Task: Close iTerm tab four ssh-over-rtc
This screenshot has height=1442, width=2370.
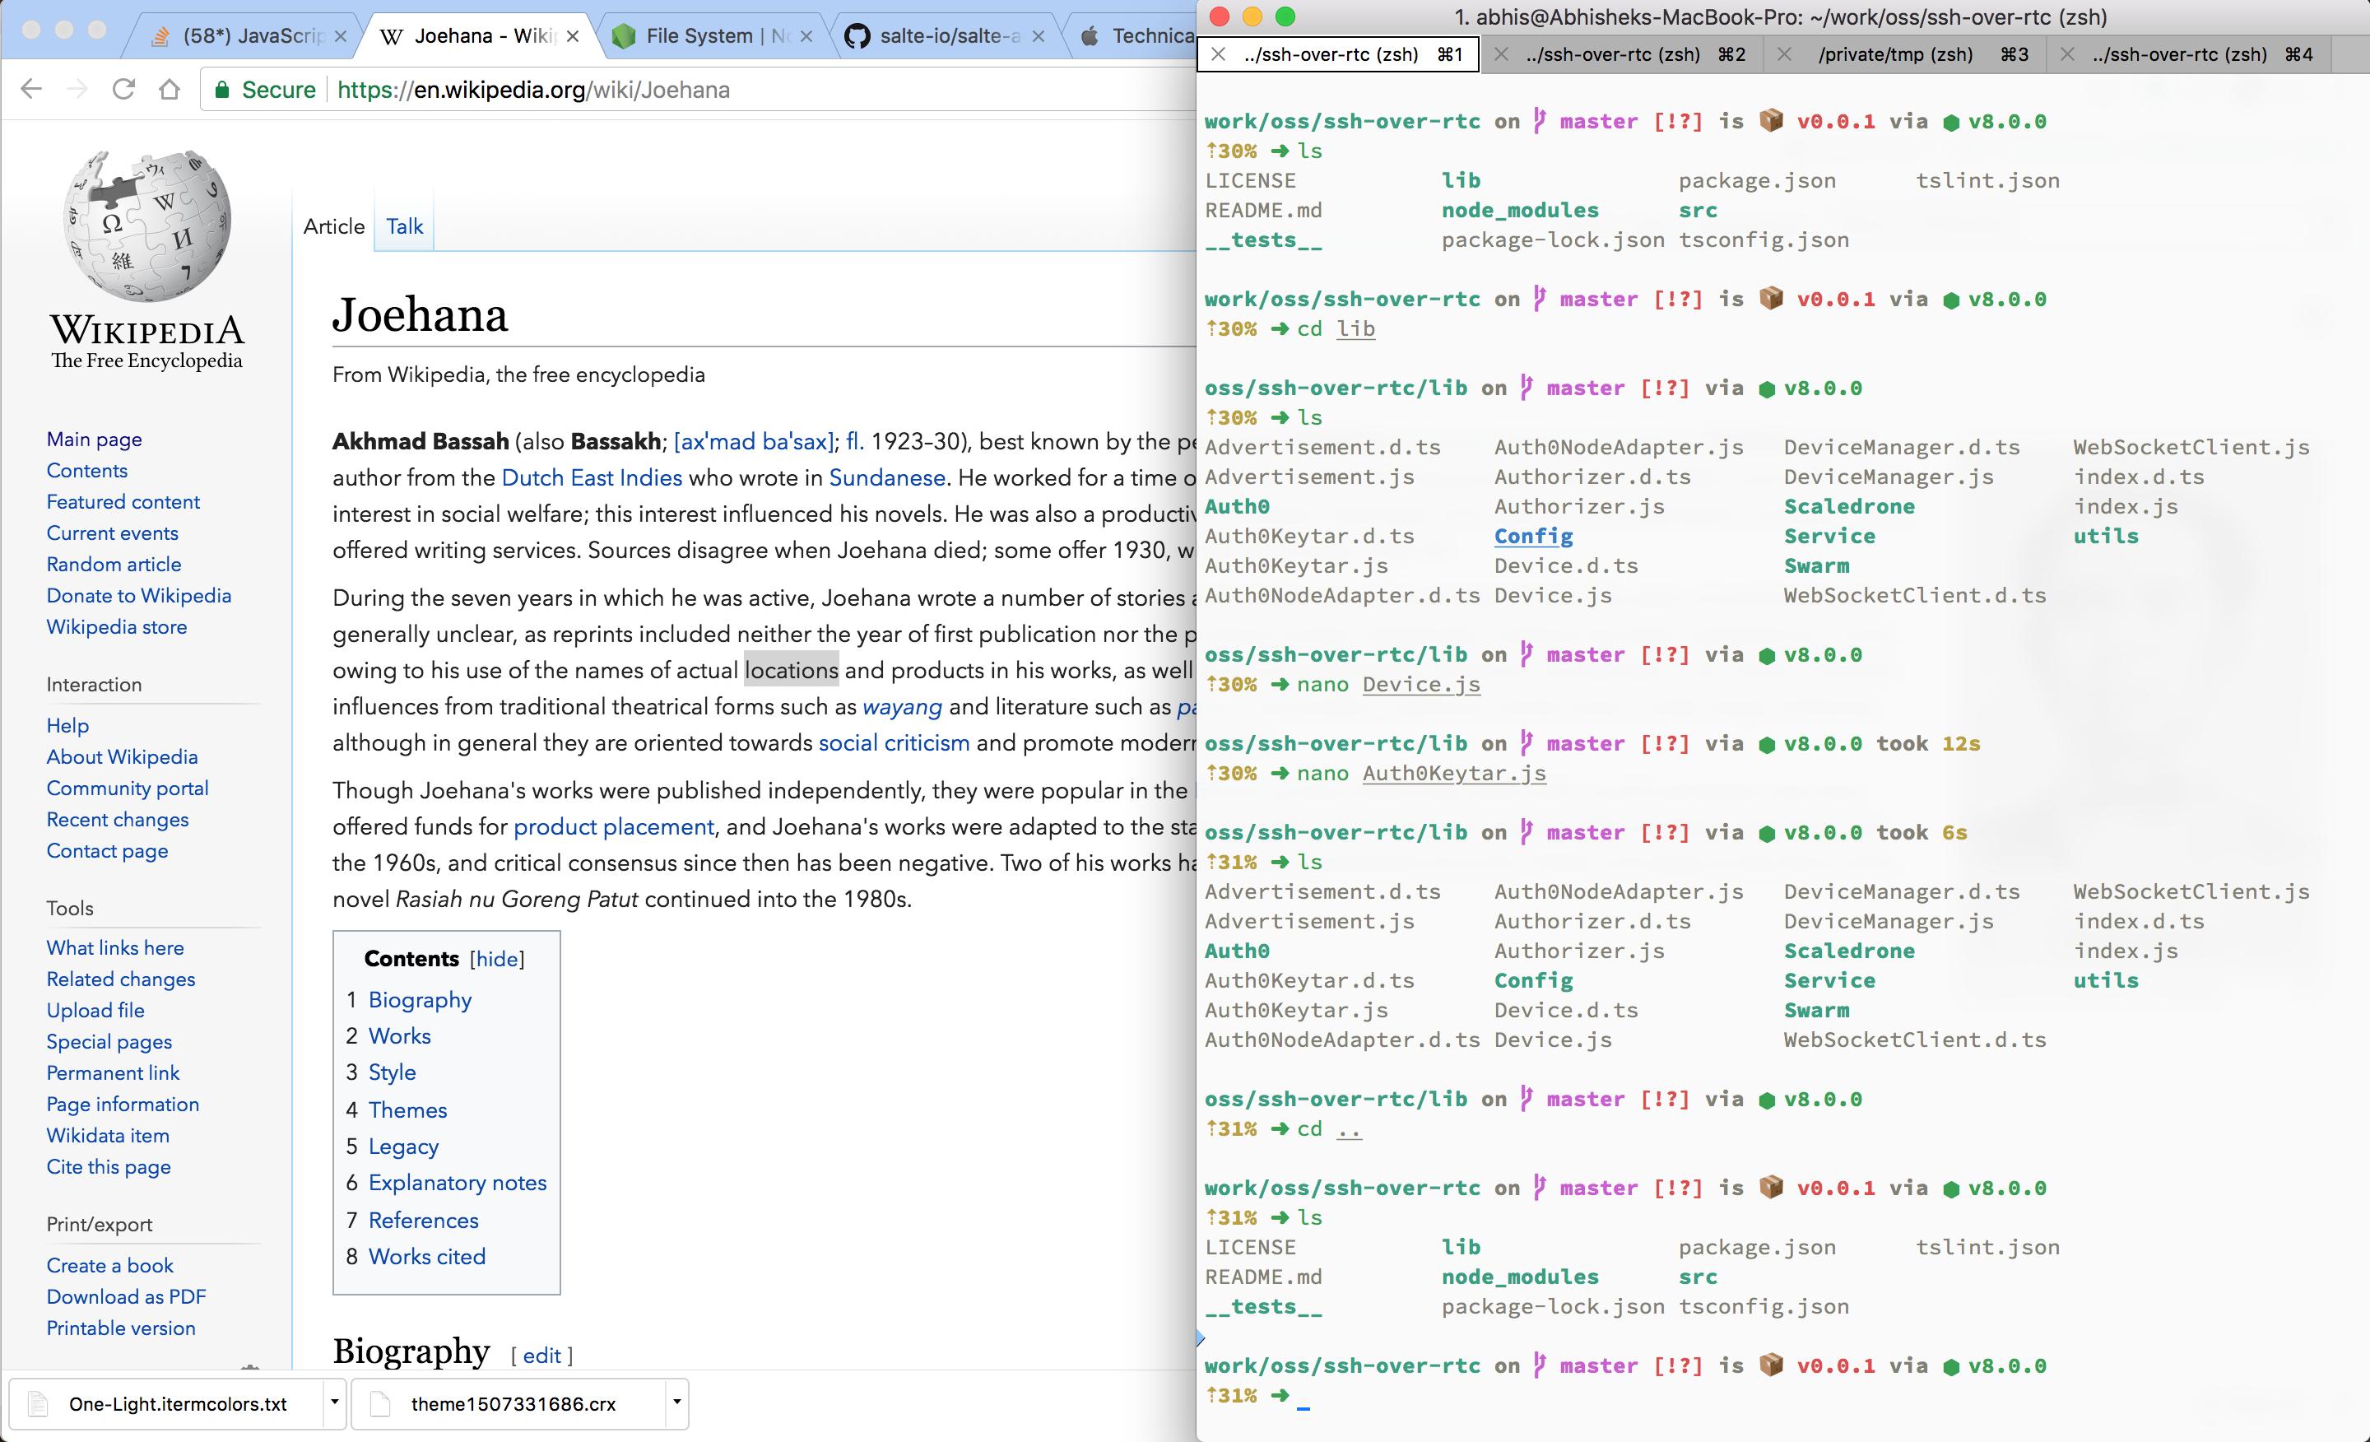Action: pyautogui.click(x=2067, y=55)
